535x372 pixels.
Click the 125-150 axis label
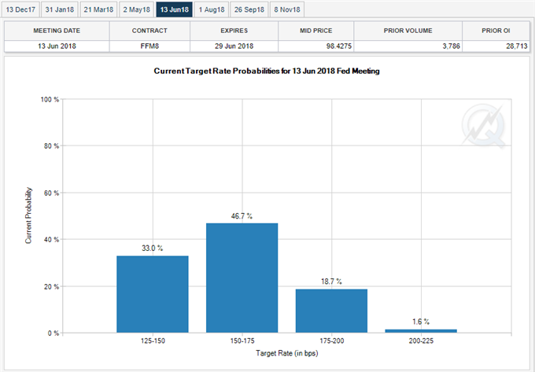coord(153,341)
